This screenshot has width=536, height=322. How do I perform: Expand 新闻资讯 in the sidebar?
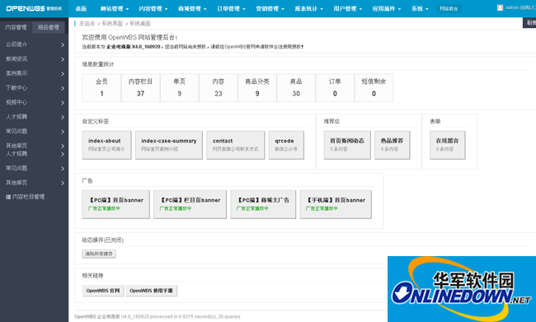[x=34, y=59]
